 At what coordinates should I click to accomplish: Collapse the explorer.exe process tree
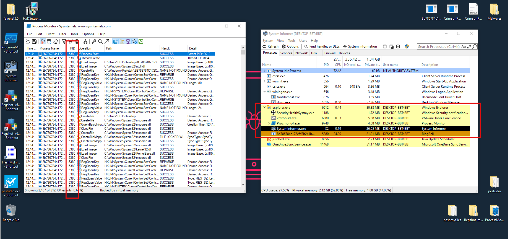pos(264,107)
